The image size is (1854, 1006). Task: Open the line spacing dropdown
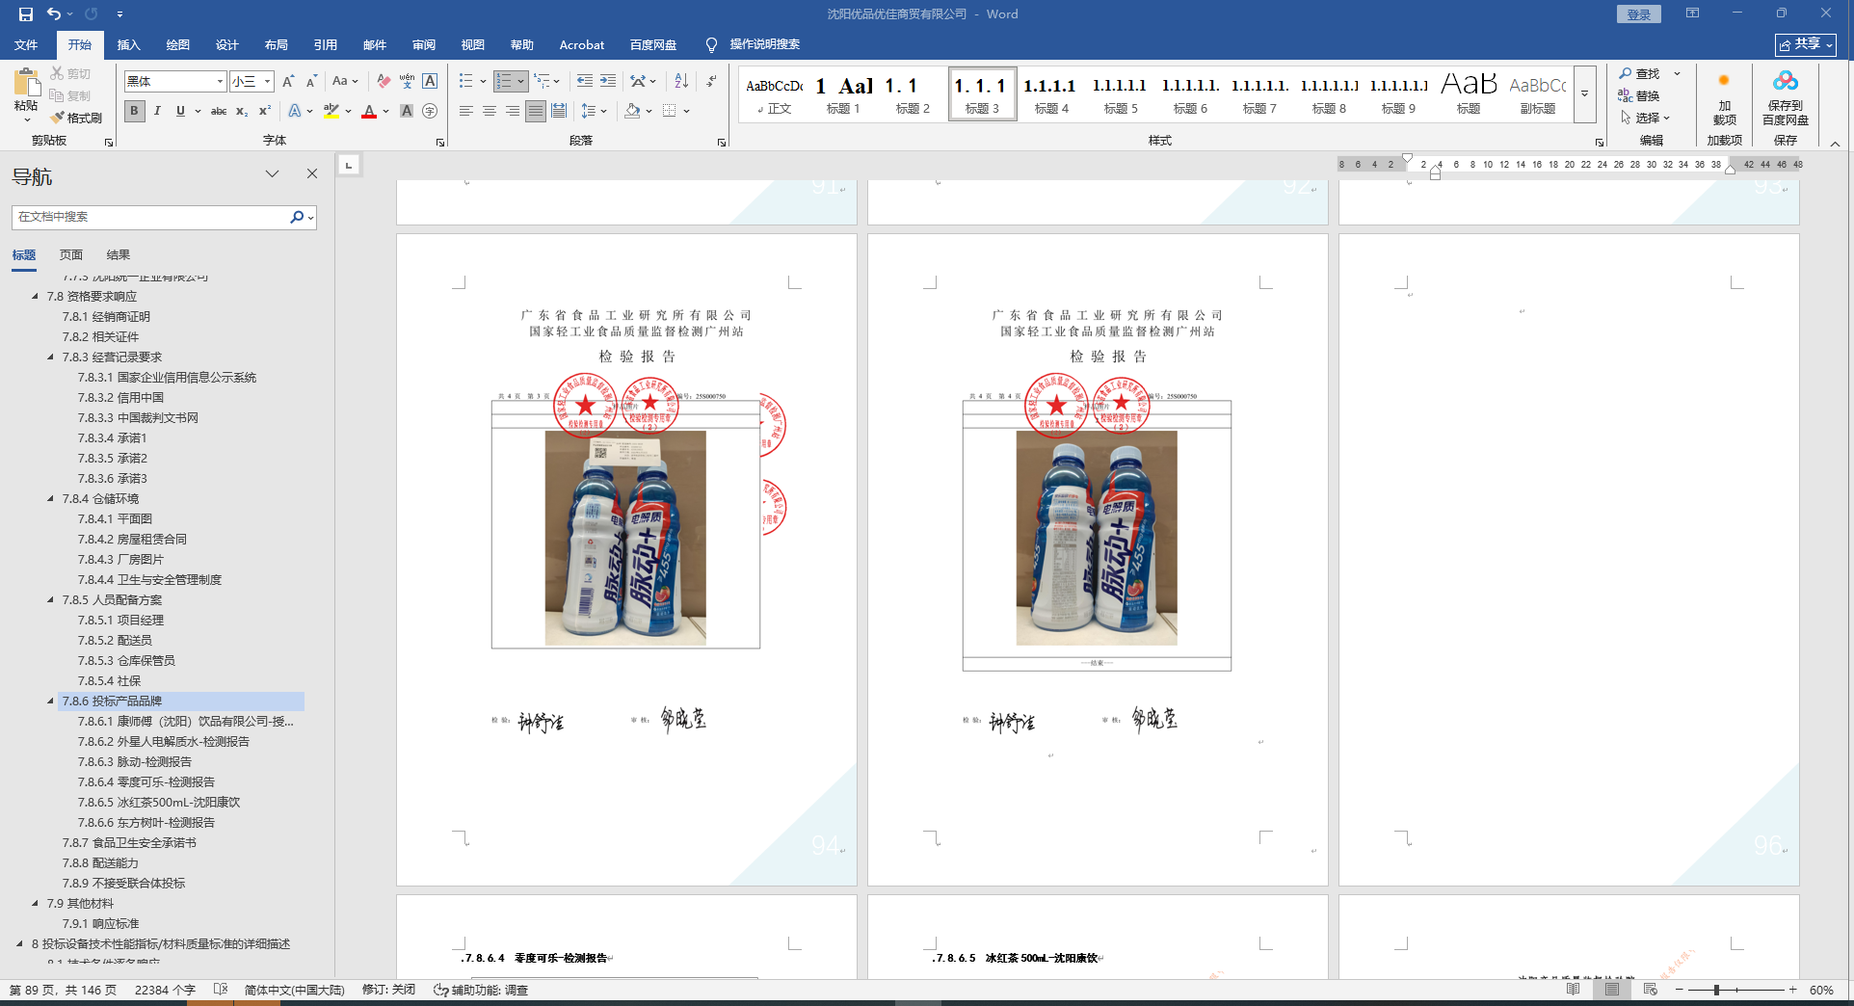(594, 112)
